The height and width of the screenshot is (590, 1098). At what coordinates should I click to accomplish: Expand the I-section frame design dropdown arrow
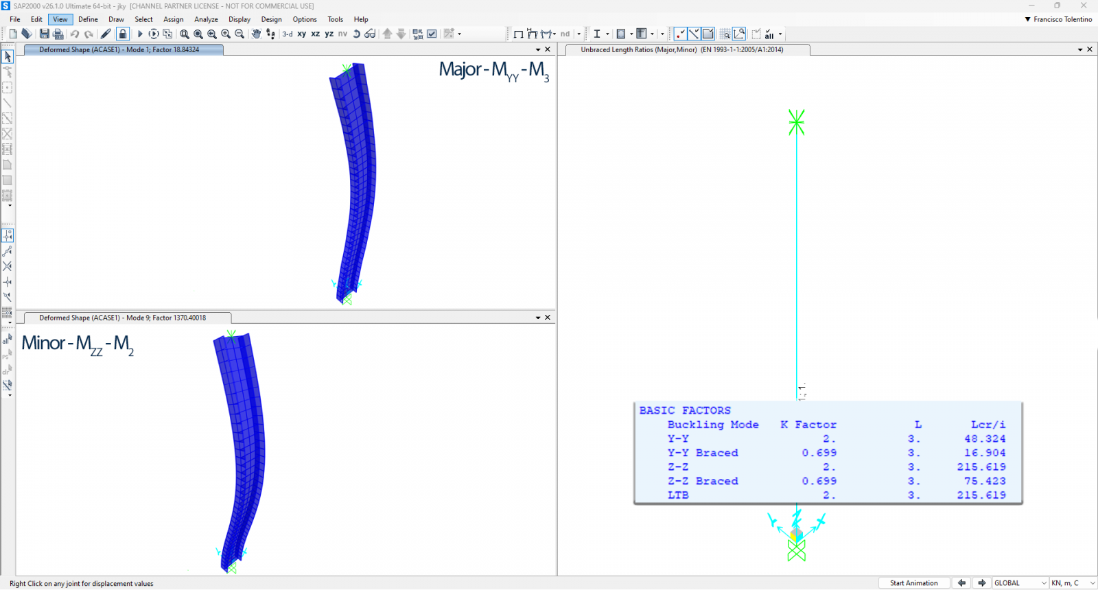pyautogui.click(x=608, y=34)
